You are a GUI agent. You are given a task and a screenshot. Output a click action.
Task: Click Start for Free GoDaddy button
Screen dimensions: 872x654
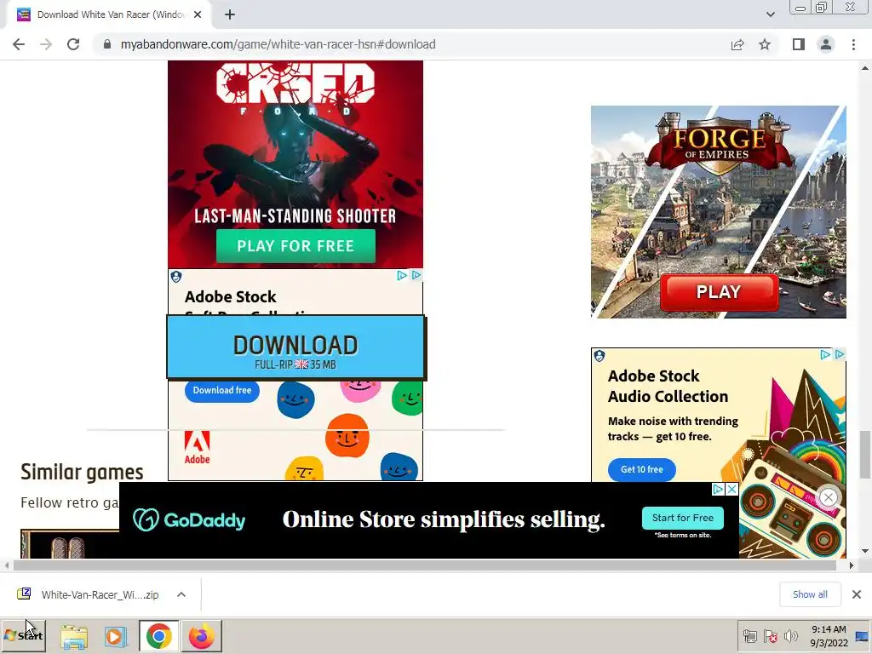(683, 518)
